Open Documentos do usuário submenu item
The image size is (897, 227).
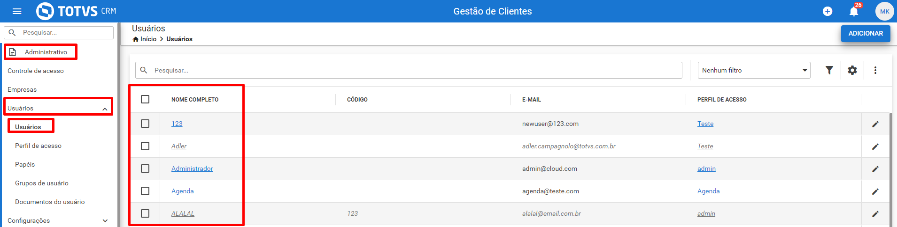click(50, 202)
